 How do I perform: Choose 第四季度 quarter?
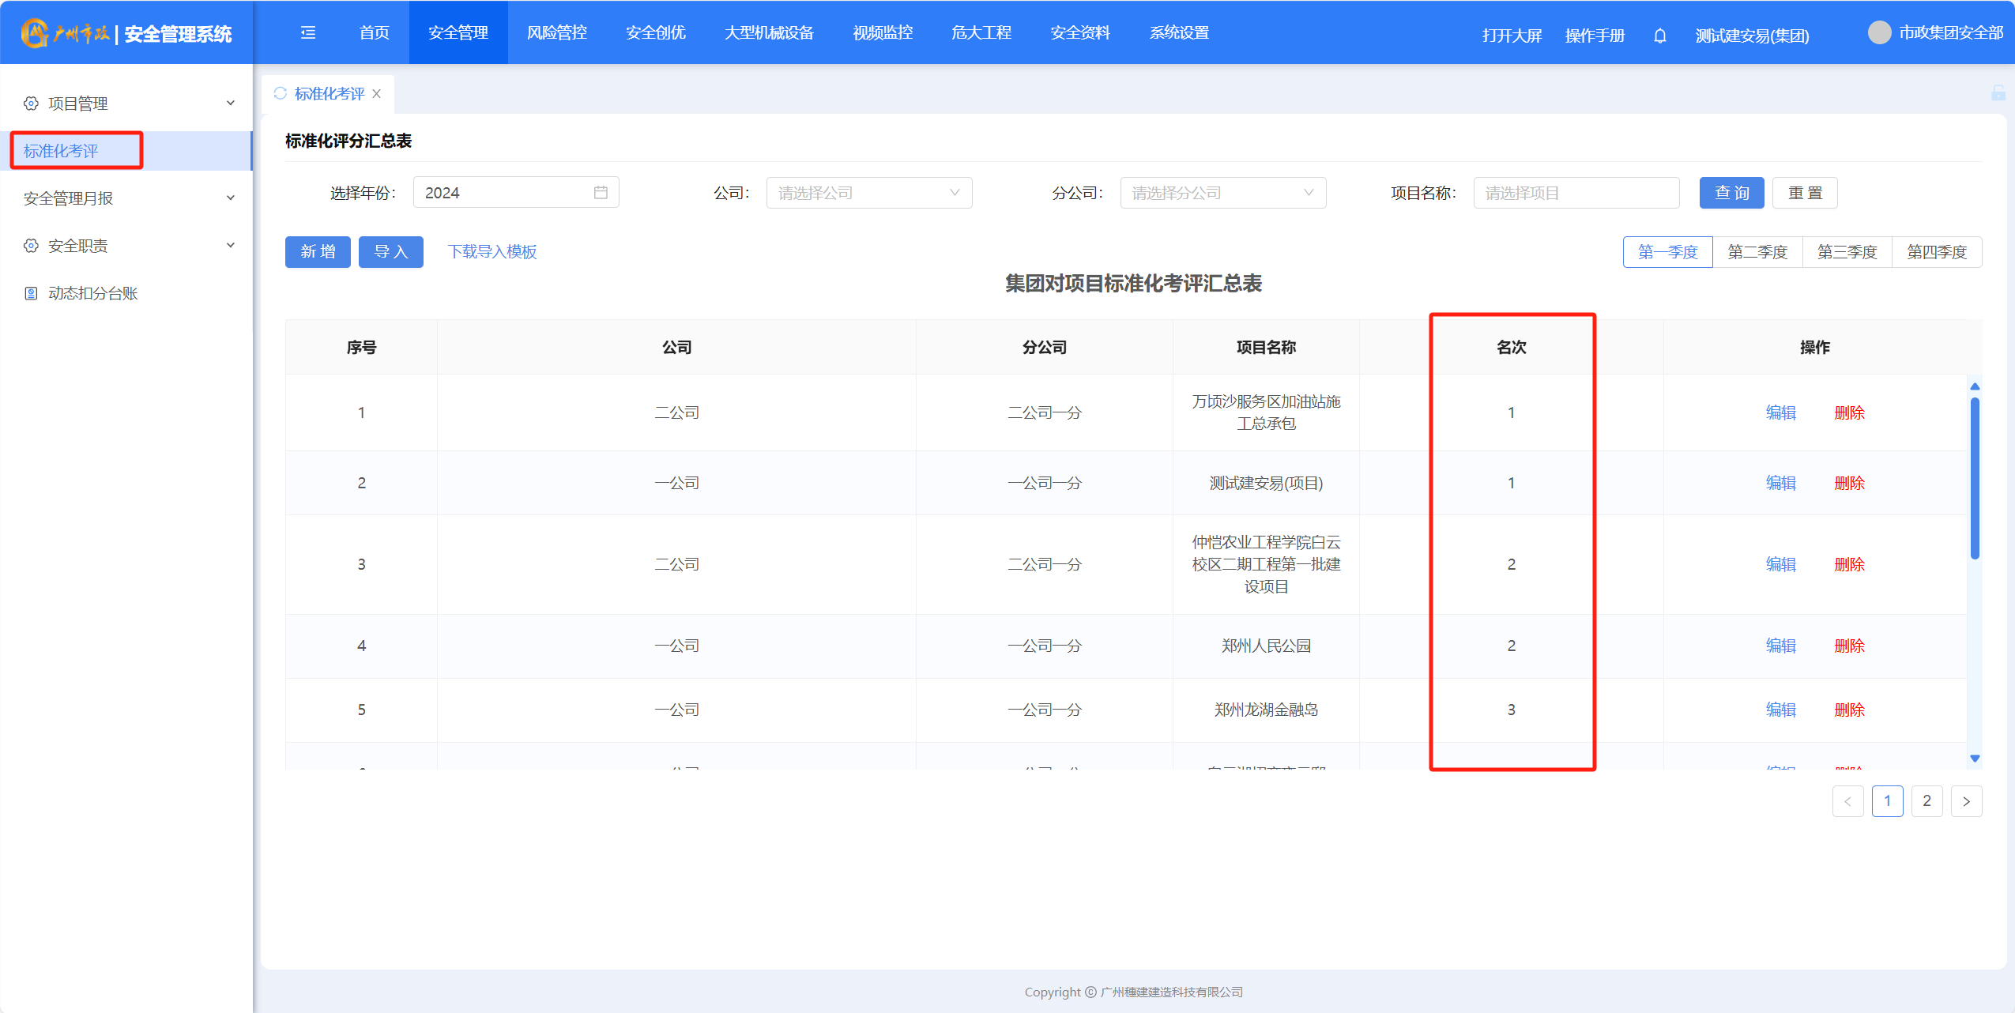1936,252
